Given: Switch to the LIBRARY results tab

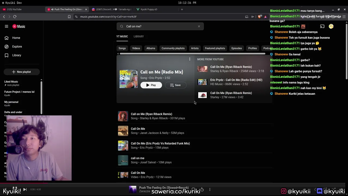Looking at the screenshot, I should coord(139,36).
